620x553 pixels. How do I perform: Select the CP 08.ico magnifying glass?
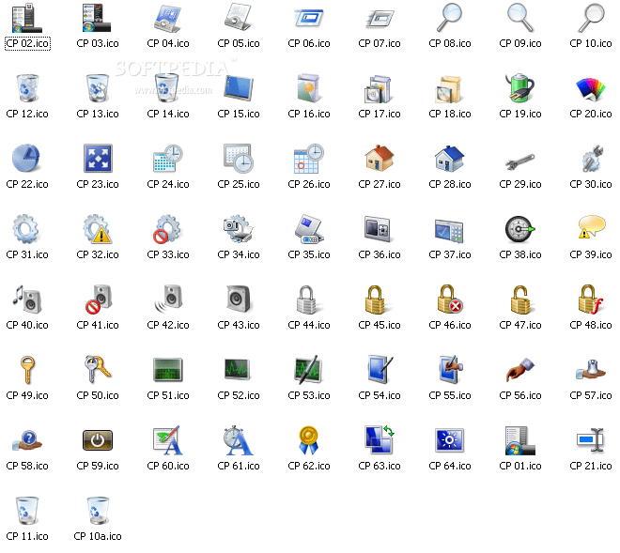pos(450,18)
